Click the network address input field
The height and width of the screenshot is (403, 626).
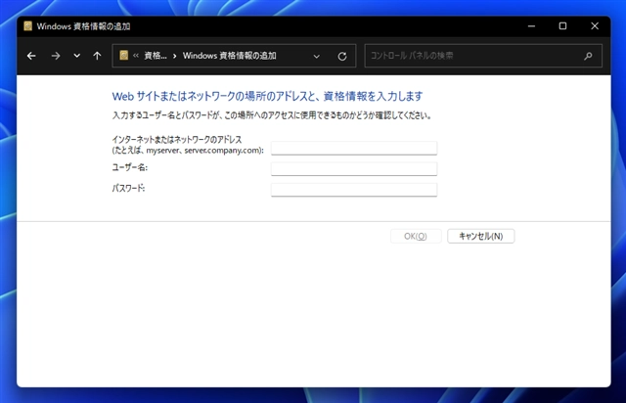coord(354,148)
